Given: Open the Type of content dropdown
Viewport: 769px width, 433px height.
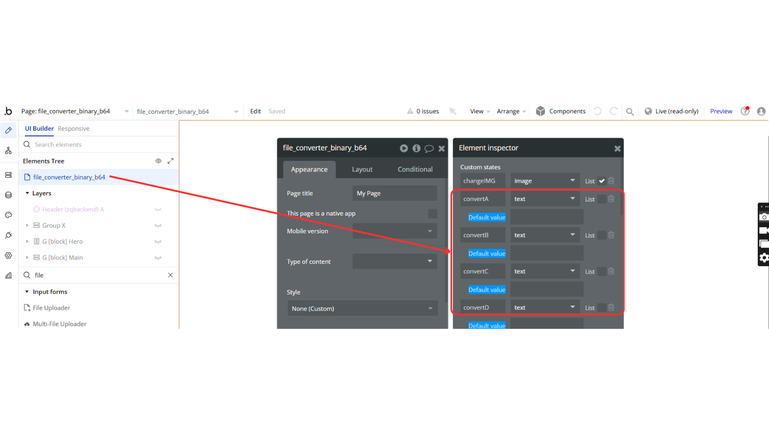Looking at the screenshot, I should (x=394, y=261).
